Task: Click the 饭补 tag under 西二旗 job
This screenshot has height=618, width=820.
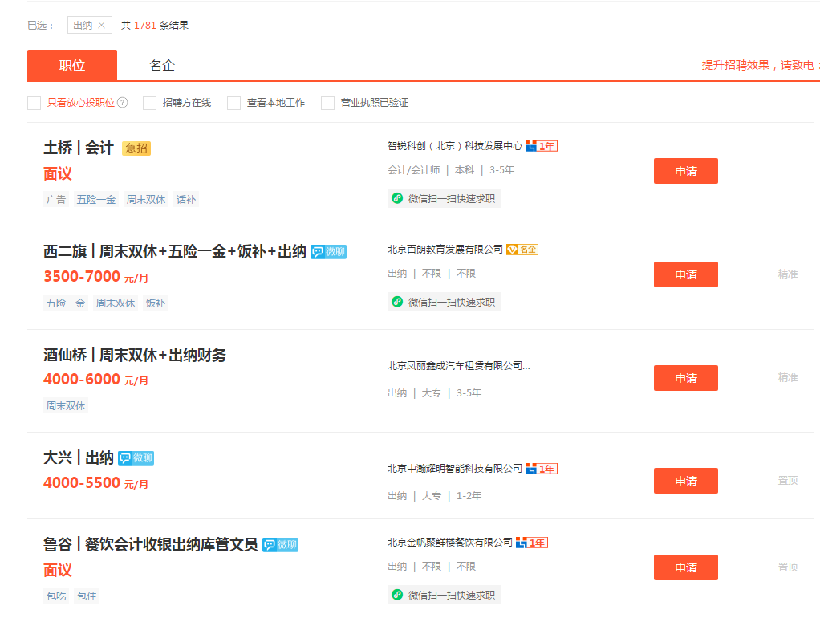Action: click(x=156, y=303)
